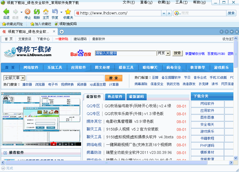Open 病毒安全 in the navigation bar

[174, 67]
